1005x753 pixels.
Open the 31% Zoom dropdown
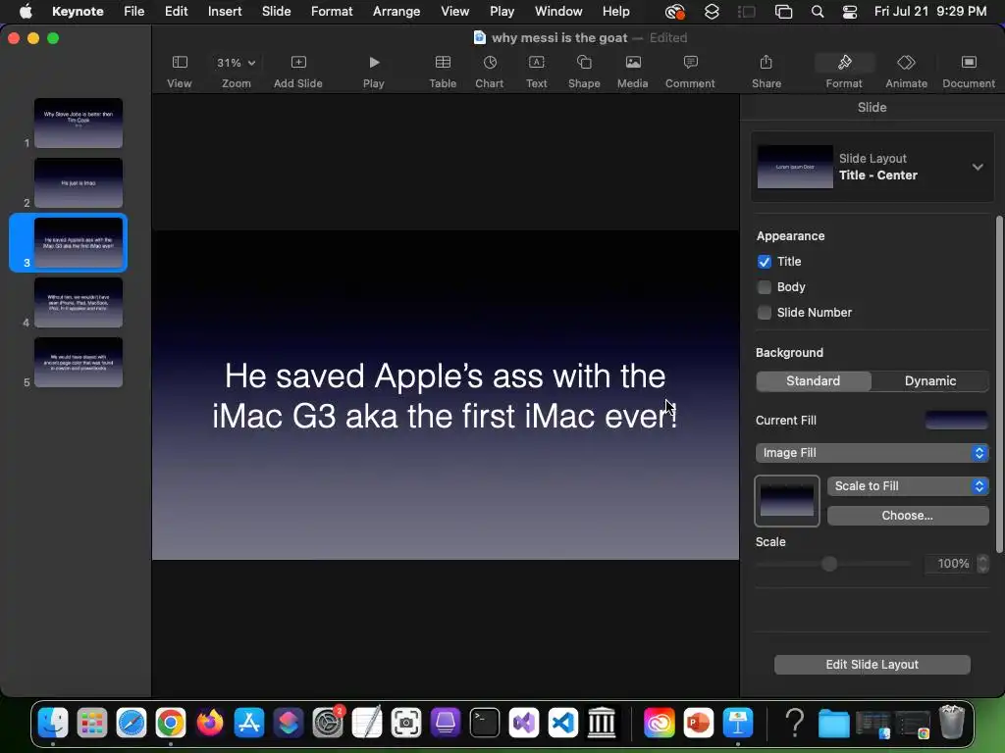pos(236,63)
